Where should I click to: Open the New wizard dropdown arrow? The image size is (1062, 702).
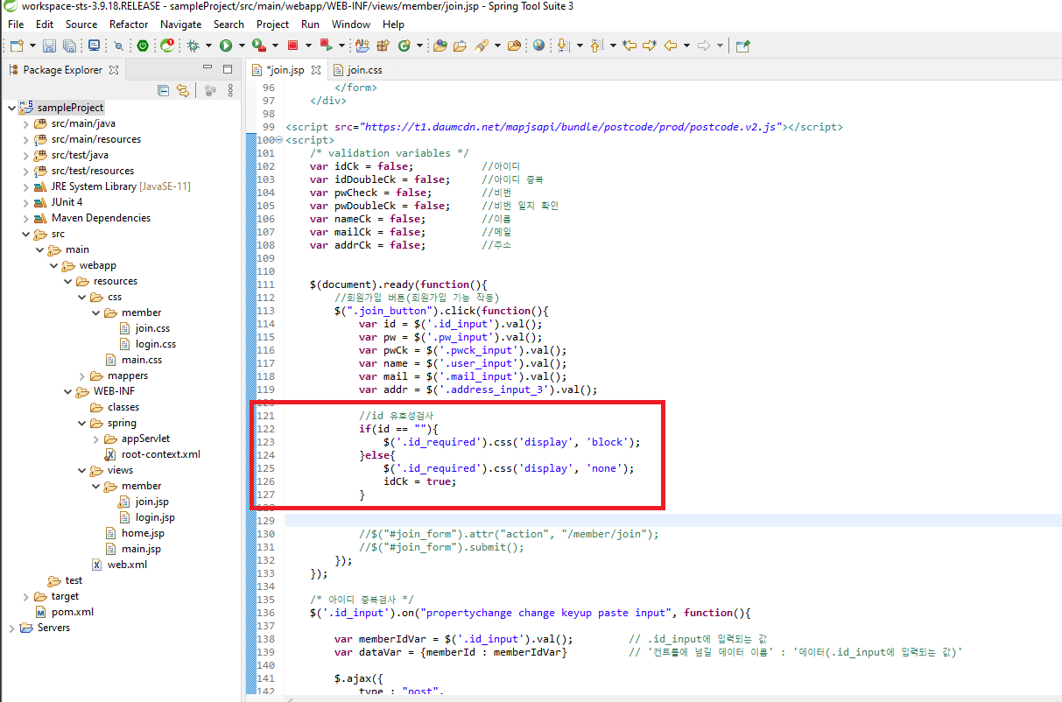coord(33,46)
